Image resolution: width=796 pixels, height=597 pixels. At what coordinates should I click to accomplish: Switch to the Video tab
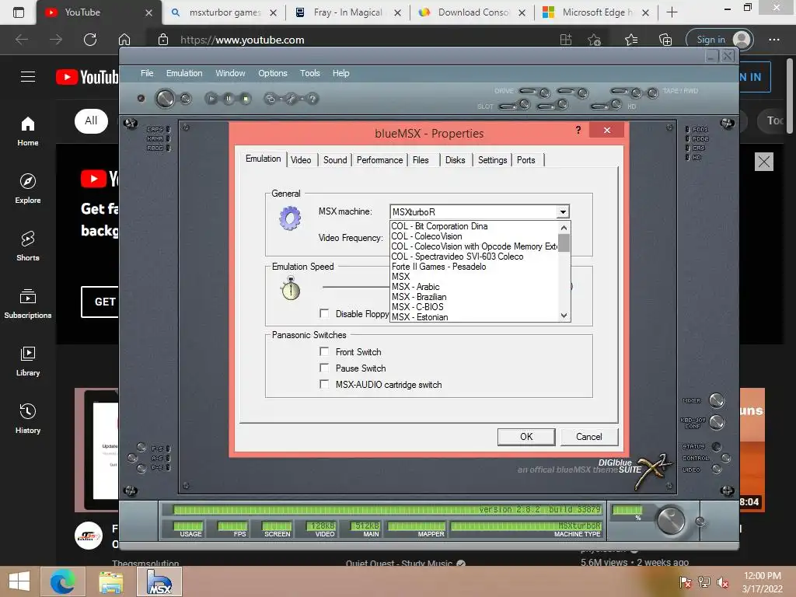(x=301, y=160)
